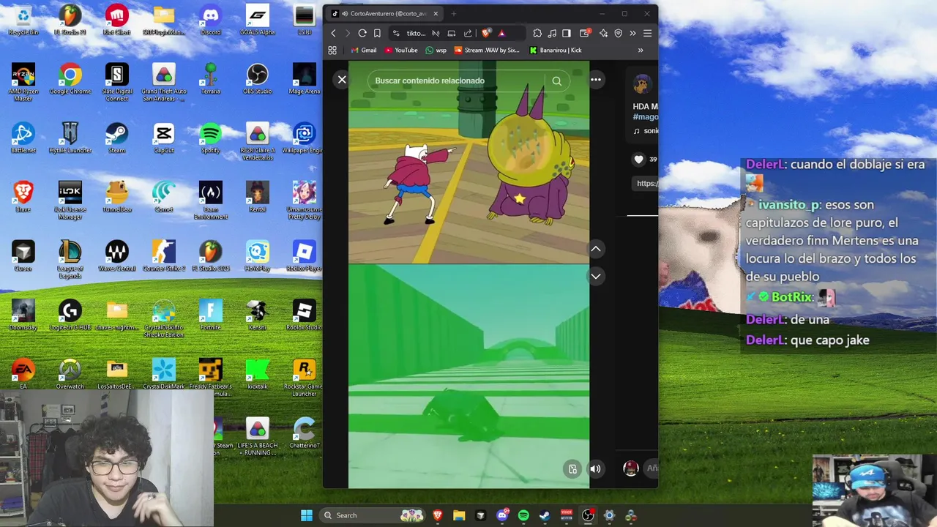
Task: Open FL Studio 21 desktop shortcut
Action: [x=70, y=20]
